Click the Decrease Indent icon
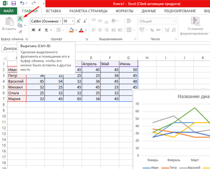This screenshot has width=210, height=169. 114,30
